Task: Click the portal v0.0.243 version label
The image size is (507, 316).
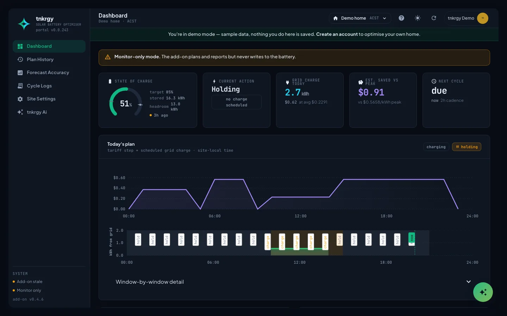Action: [52, 30]
